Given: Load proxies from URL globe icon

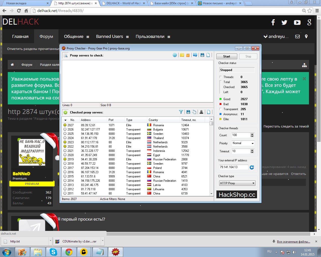Looking at the screenshot, I should pos(175,55).
